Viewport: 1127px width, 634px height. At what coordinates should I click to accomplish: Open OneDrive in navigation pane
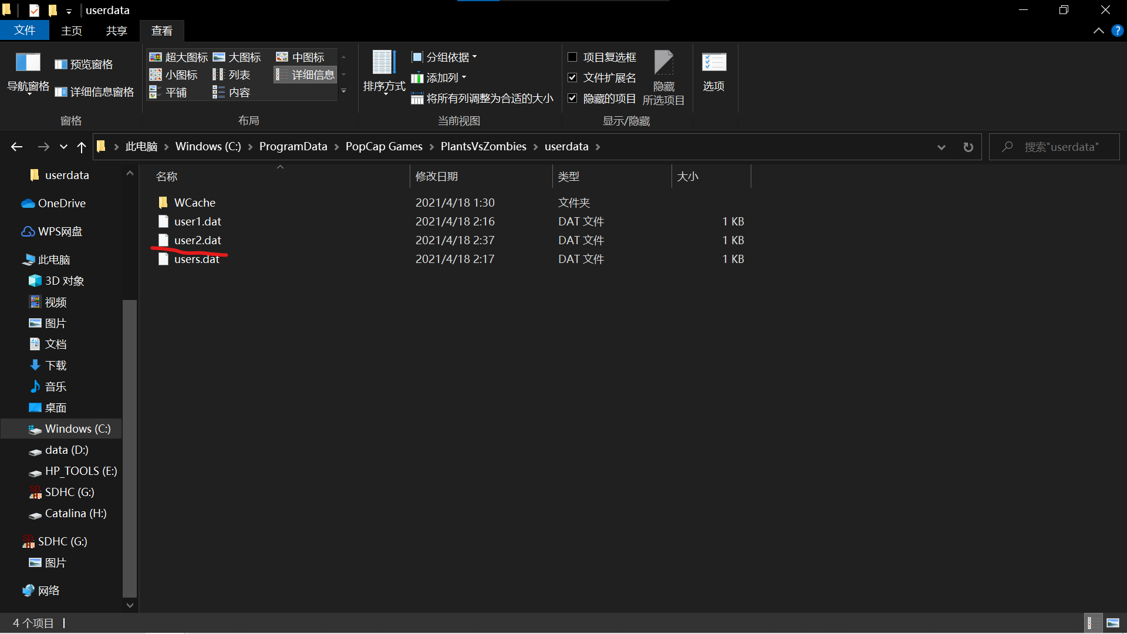61,203
